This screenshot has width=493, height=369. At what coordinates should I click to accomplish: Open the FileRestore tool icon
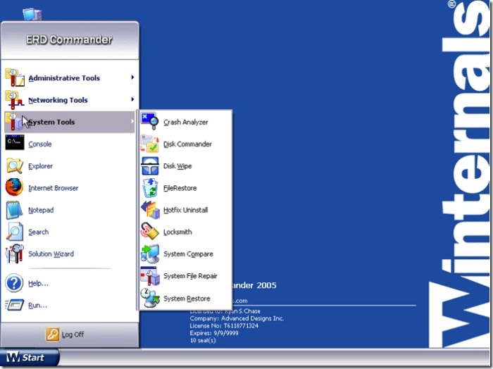150,188
